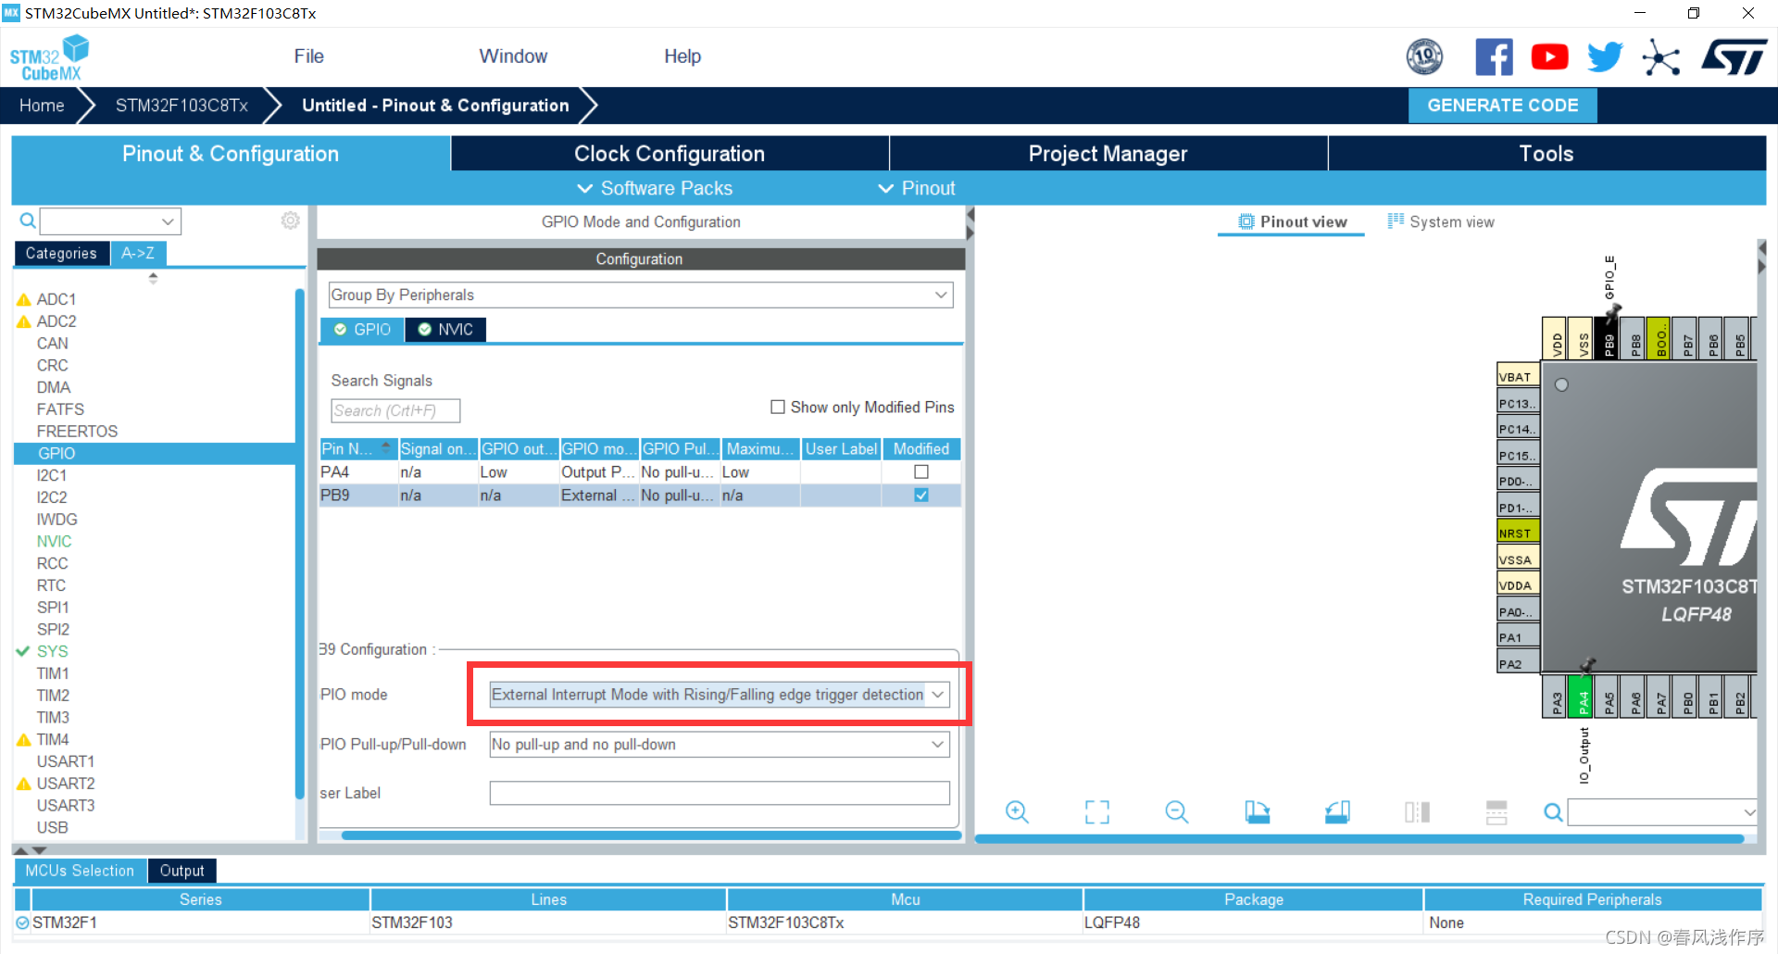Fit the chip to the view
The image size is (1778, 954).
(x=1097, y=812)
